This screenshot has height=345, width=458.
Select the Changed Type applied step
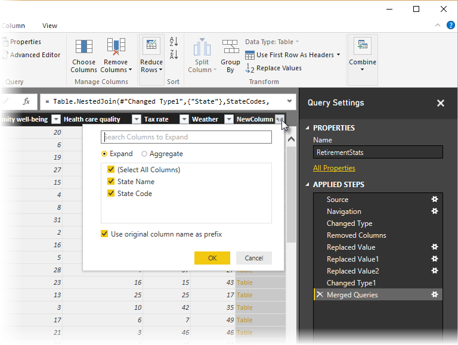tap(349, 223)
